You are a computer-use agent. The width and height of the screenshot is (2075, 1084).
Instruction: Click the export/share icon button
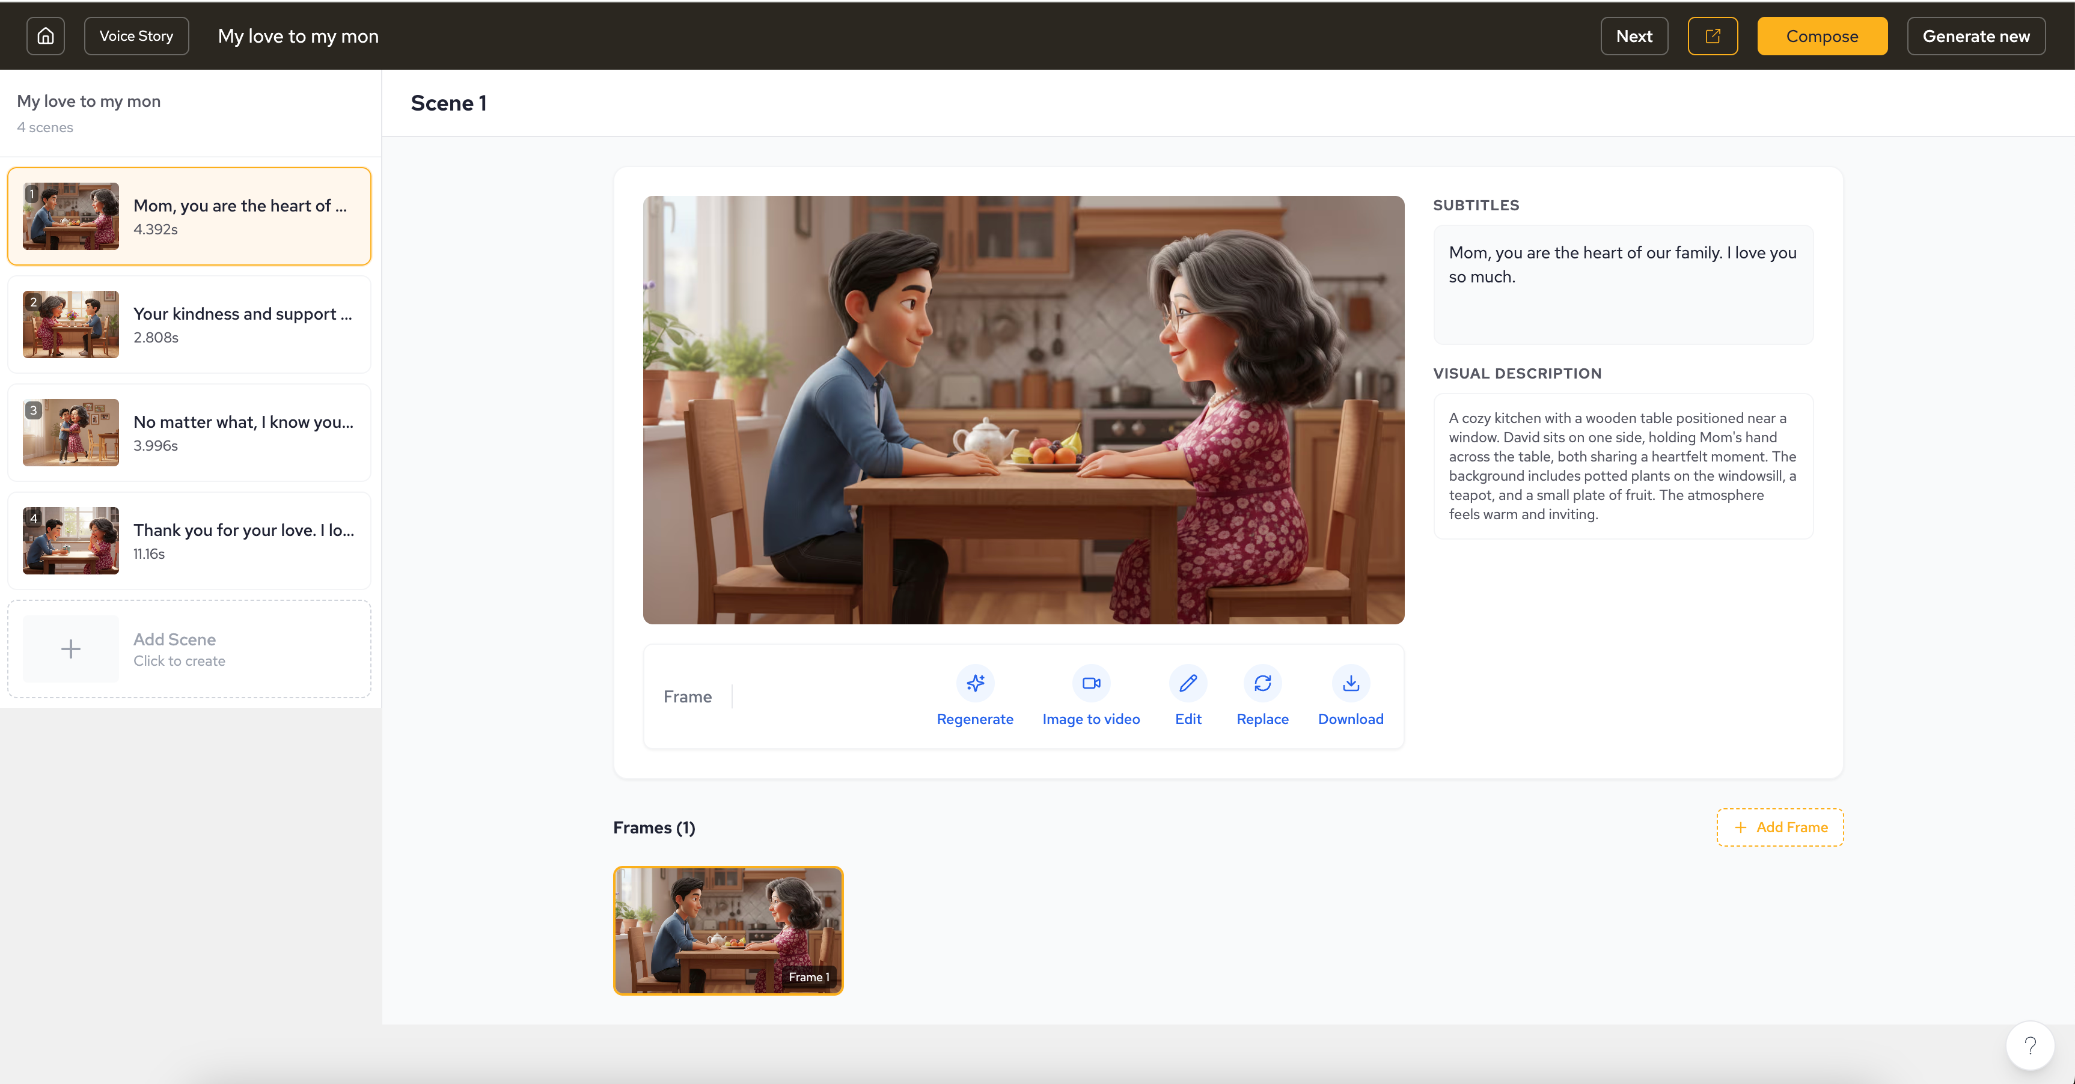[1713, 36]
